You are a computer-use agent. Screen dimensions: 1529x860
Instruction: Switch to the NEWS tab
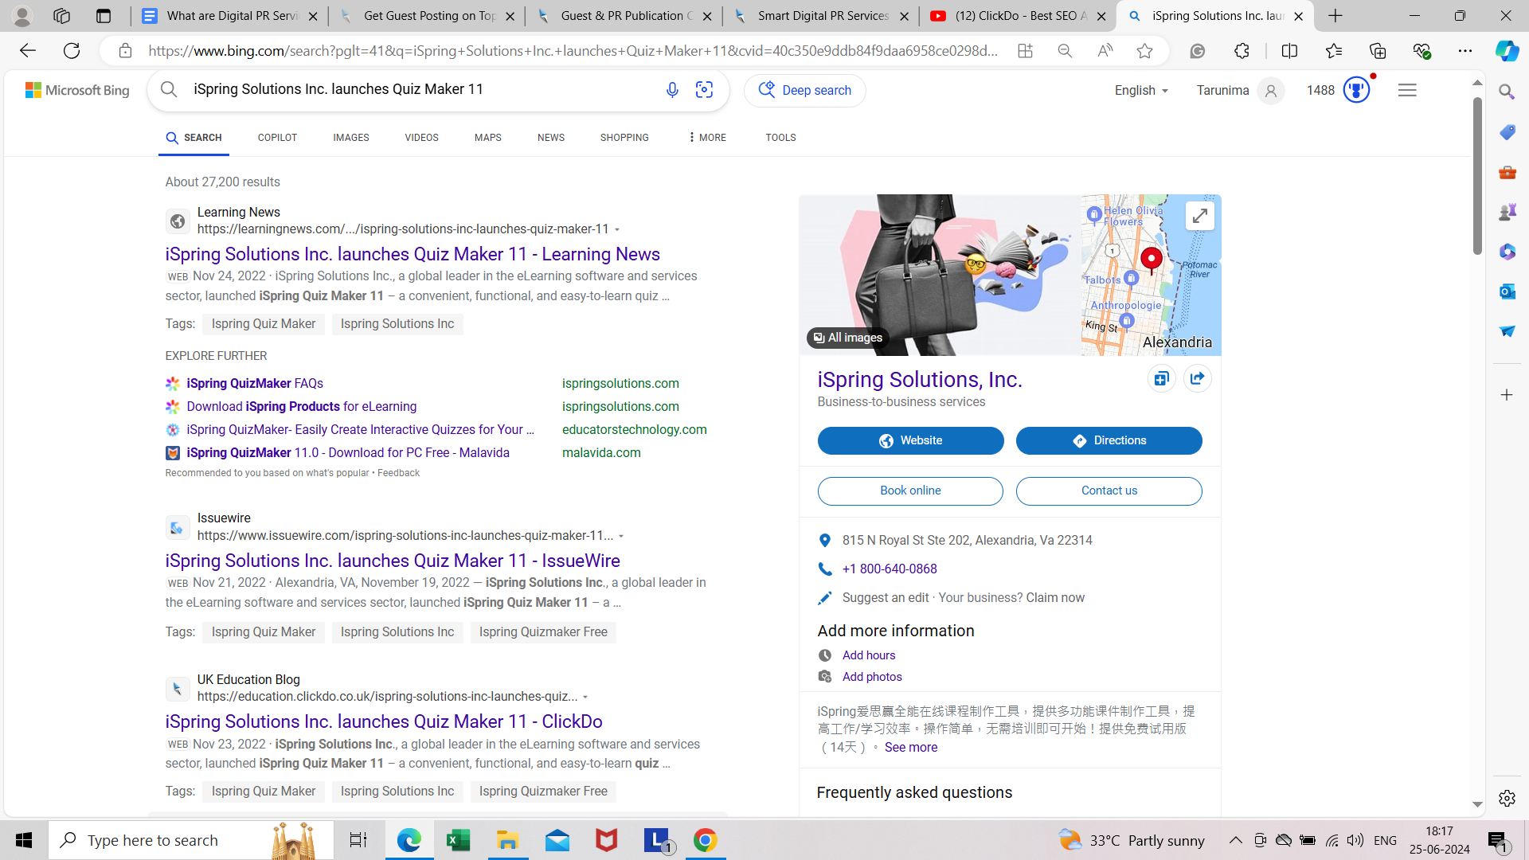click(551, 138)
